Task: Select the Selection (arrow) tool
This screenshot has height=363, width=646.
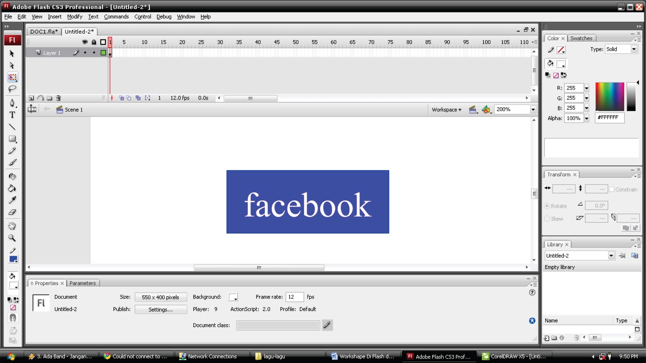Action: (x=12, y=54)
